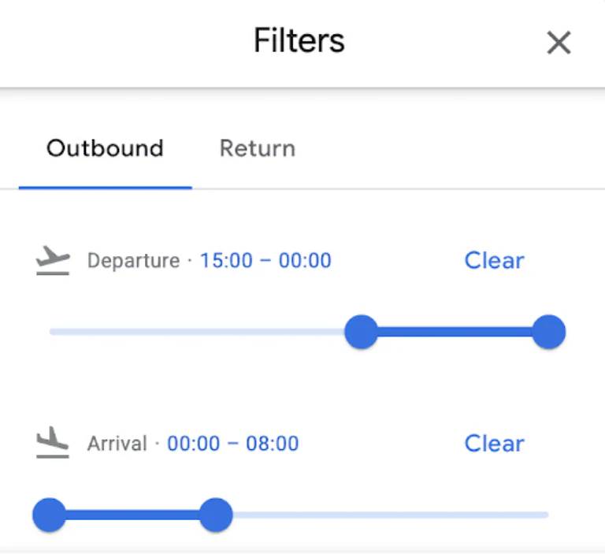
Task: Click the Filters panel title
Action: (299, 41)
